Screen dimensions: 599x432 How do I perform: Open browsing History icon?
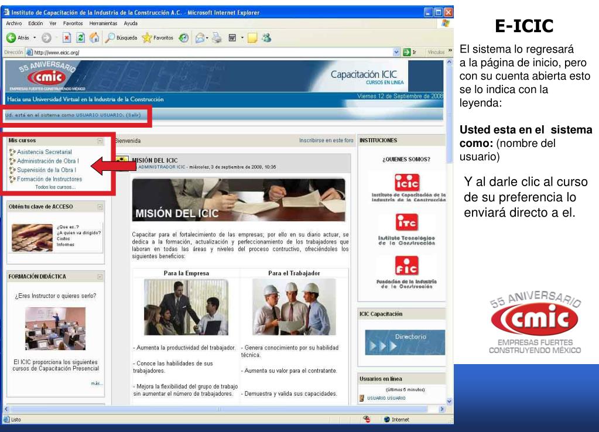click(184, 37)
